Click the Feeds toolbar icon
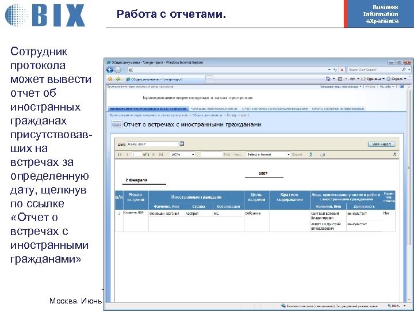 point(340,79)
